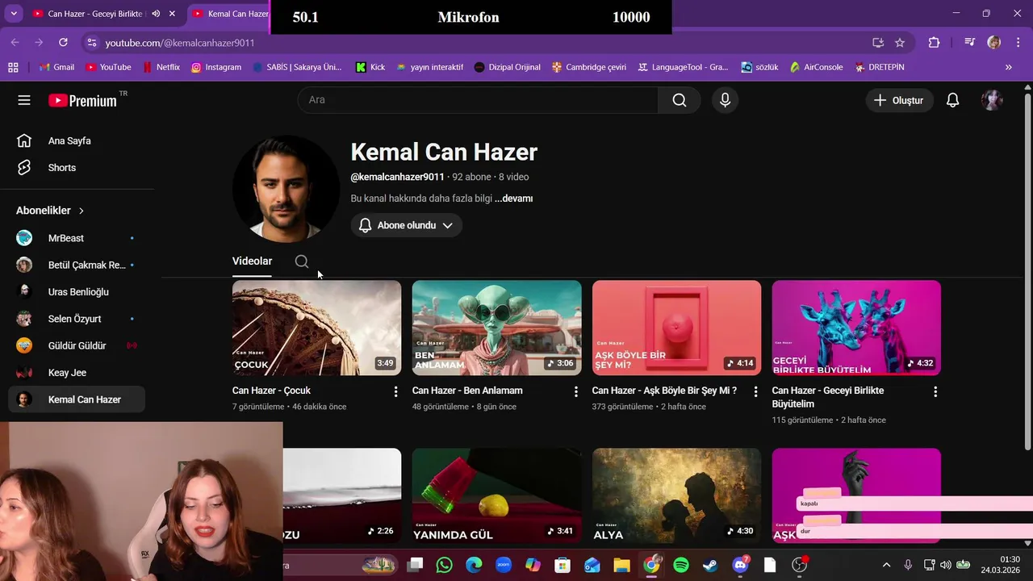
Task: Open the Yanımda Gül video thumbnail
Action: click(496, 495)
